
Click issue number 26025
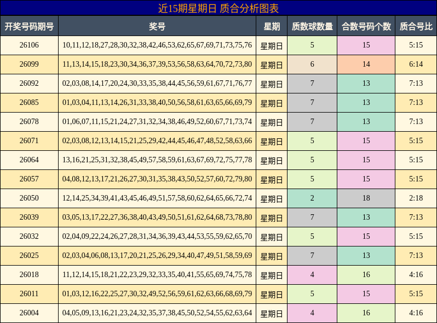tap(29, 255)
